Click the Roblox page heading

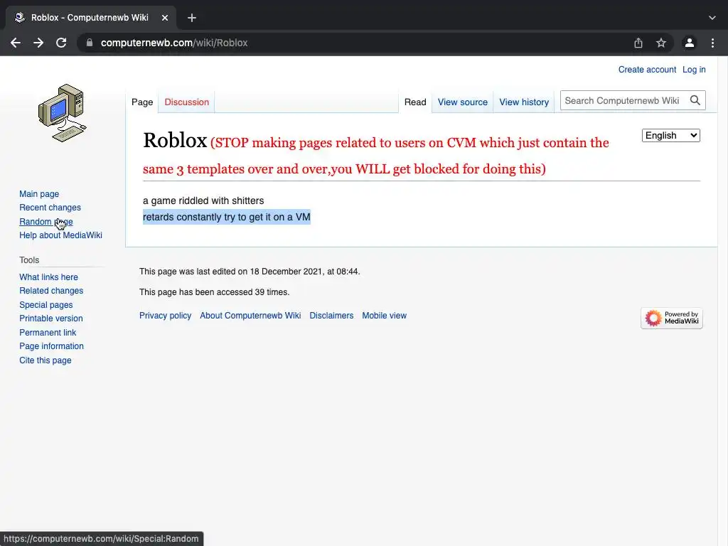175,140
